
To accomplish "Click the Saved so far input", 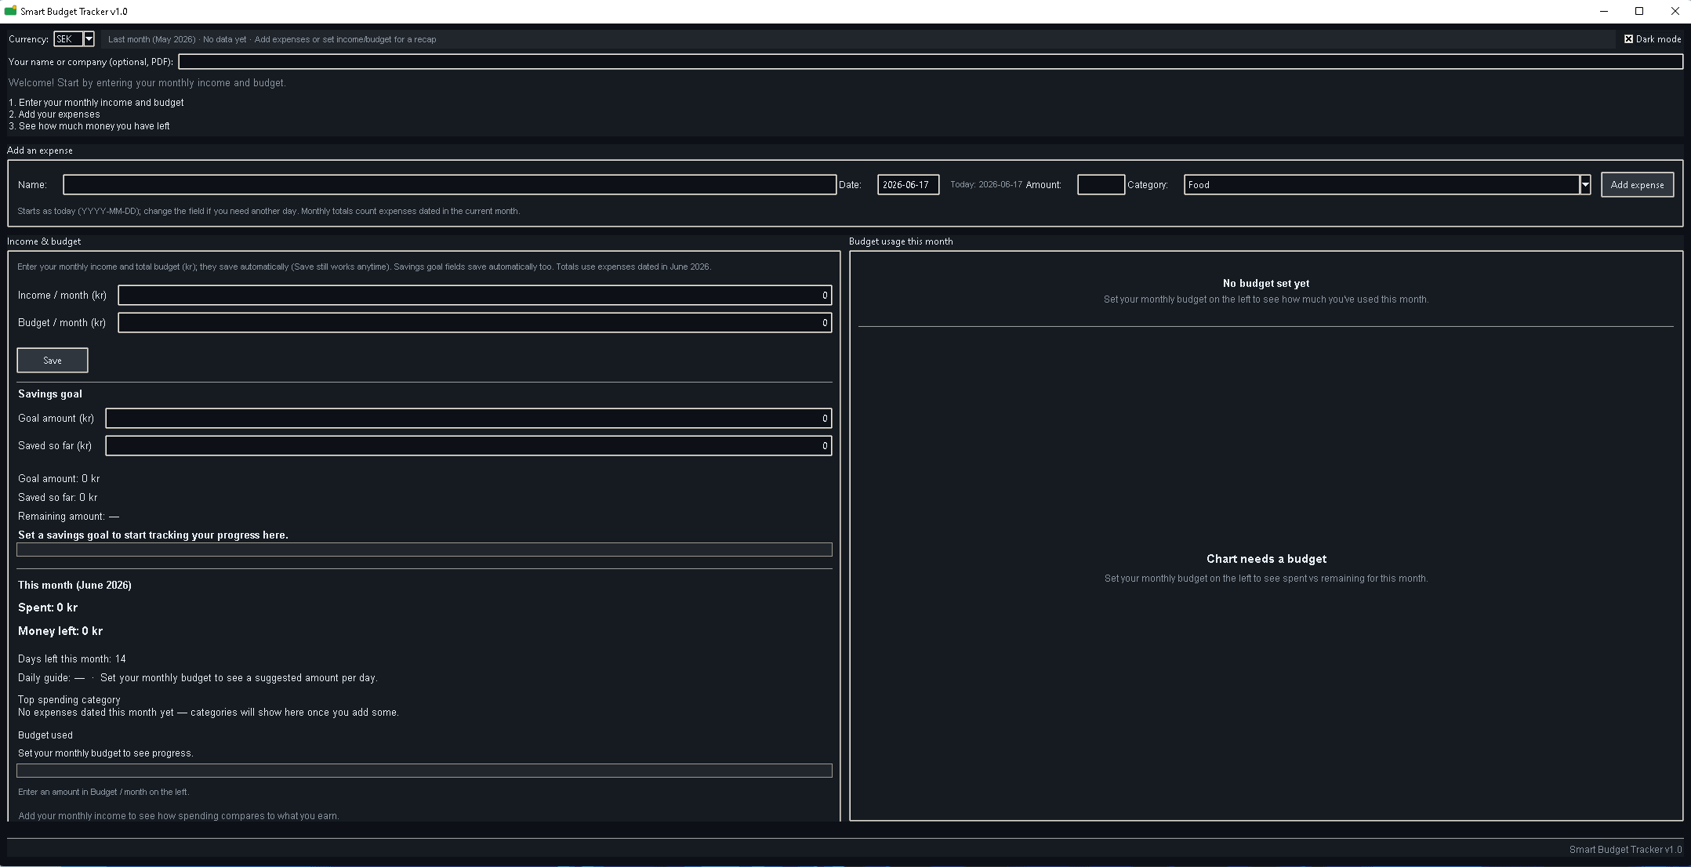I will (x=468, y=446).
